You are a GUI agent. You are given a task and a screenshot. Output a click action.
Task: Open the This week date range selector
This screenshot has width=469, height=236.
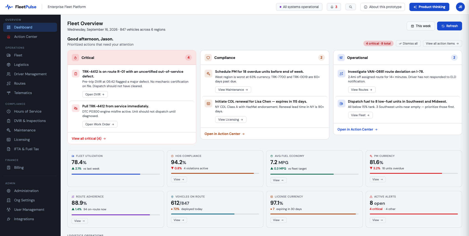pyautogui.click(x=421, y=26)
